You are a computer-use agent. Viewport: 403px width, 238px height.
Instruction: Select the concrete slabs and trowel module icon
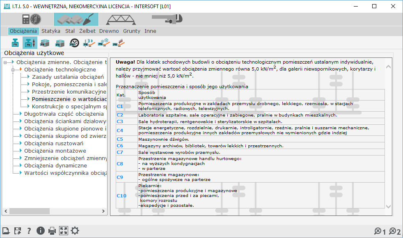(76, 19)
